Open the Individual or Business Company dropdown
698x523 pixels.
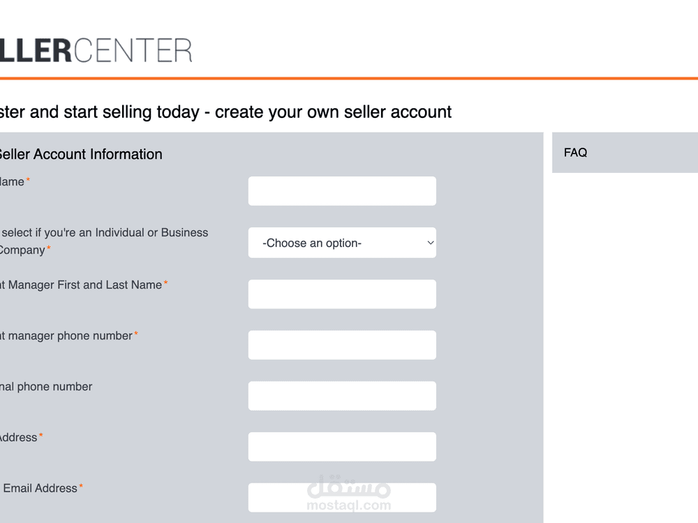[x=342, y=243]
